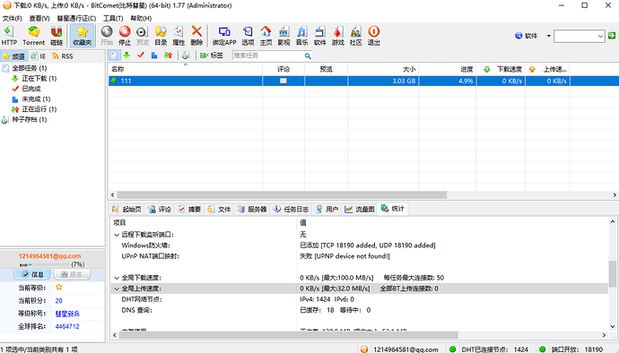This screenshot has width=619, height=353.
Task: Switch to the 任务日志 tab
Action: pyautogui.click(x=292, y=209)
